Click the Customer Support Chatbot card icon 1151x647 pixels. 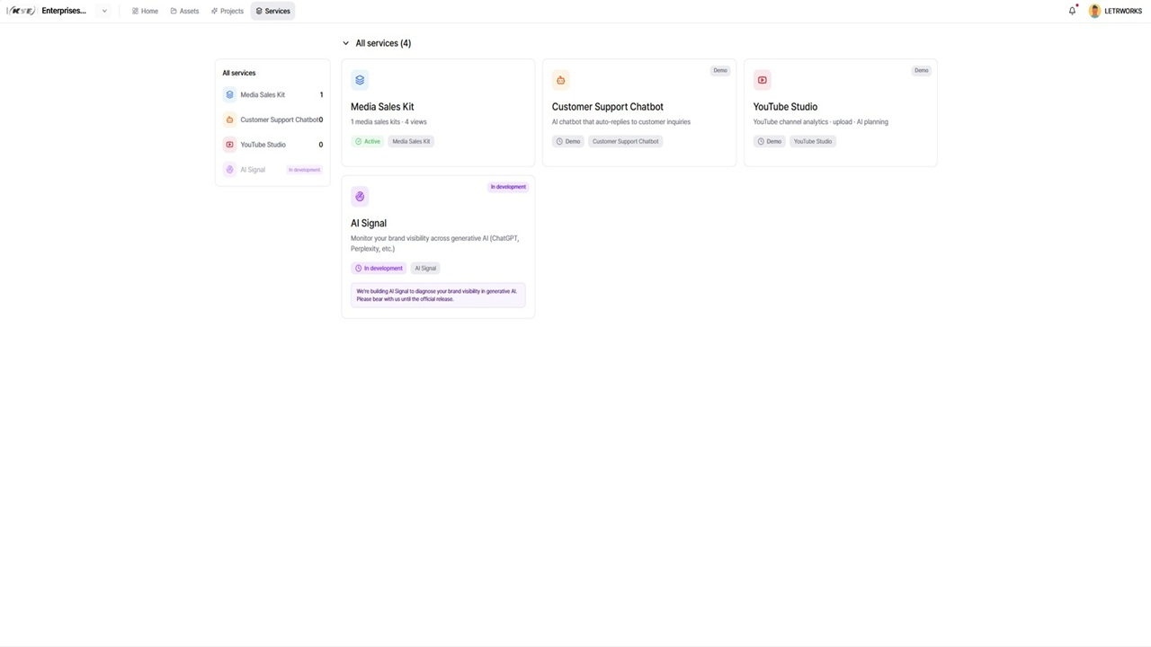click(561, 80)
